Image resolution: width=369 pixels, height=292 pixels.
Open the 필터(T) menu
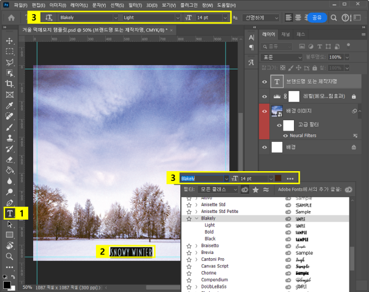pyautogui.click(x=135, y=5)
